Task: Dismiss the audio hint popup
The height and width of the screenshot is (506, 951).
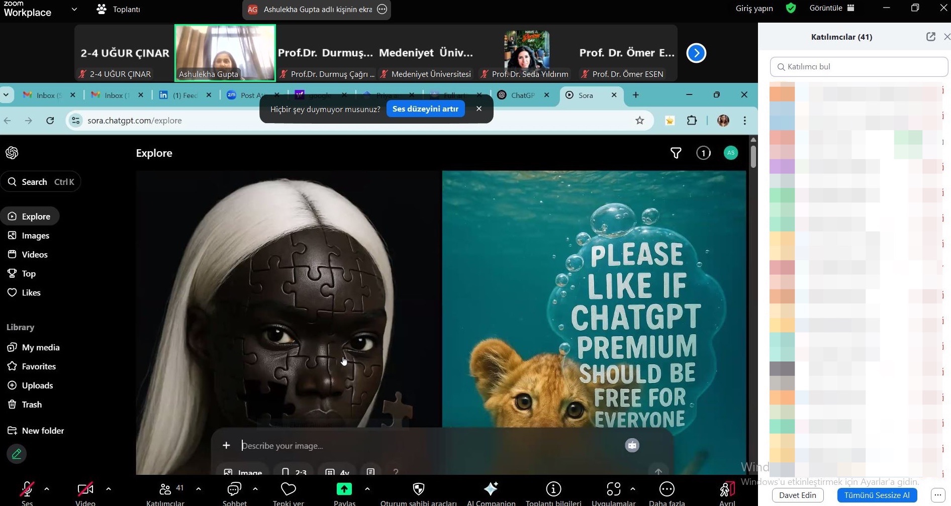Action: [x=479, y=109]
